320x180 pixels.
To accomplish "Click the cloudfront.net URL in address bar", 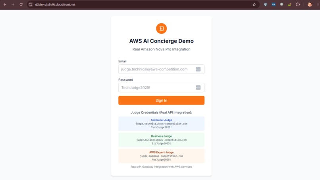I will pos(55,4).
